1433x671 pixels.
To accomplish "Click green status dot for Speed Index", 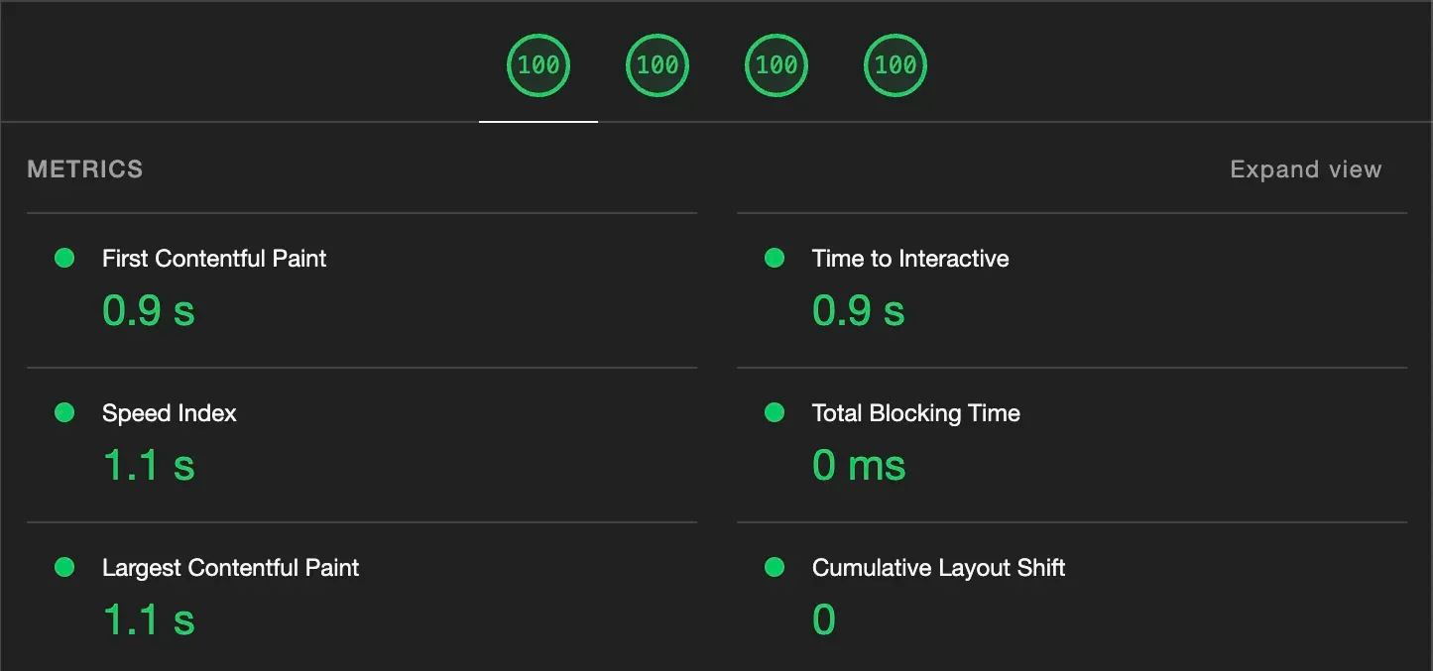I will 64,413.
